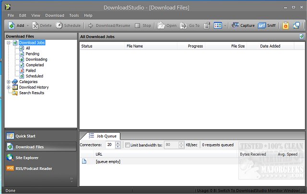Open the Quick Start panel

tap(41, 136)
